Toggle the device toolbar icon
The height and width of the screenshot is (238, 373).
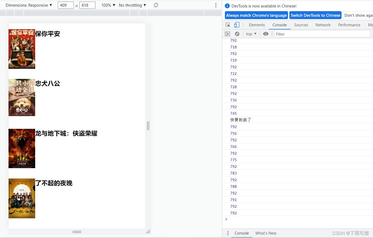237,25
